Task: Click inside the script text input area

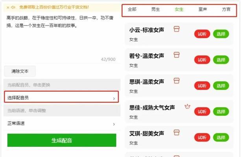Action: pos(62,38)
